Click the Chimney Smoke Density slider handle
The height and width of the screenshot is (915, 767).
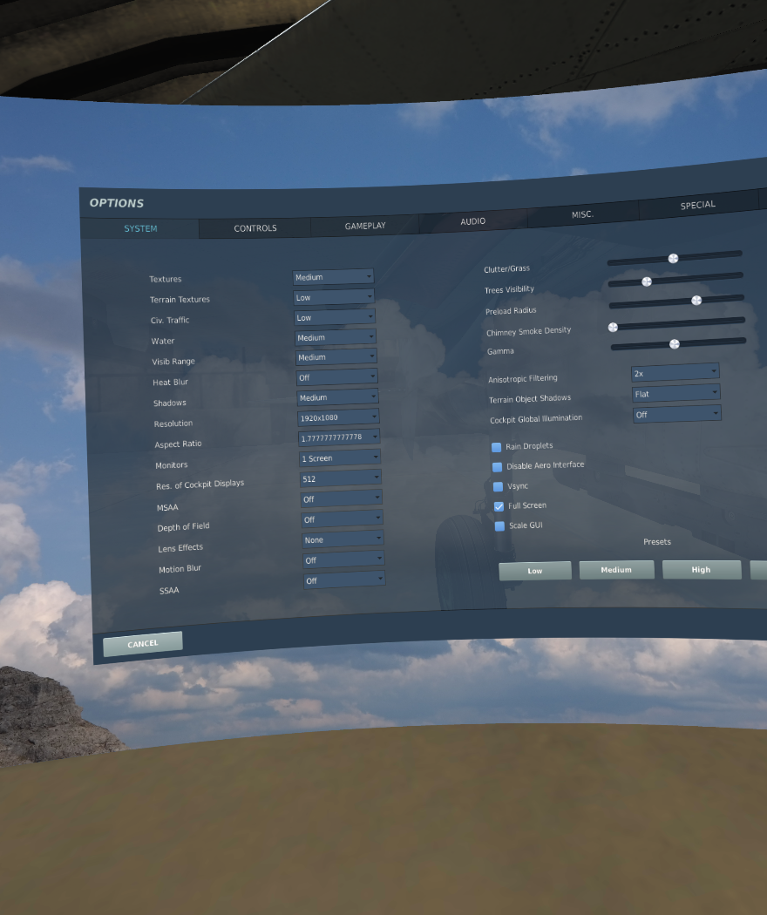[x=613, y=328]
